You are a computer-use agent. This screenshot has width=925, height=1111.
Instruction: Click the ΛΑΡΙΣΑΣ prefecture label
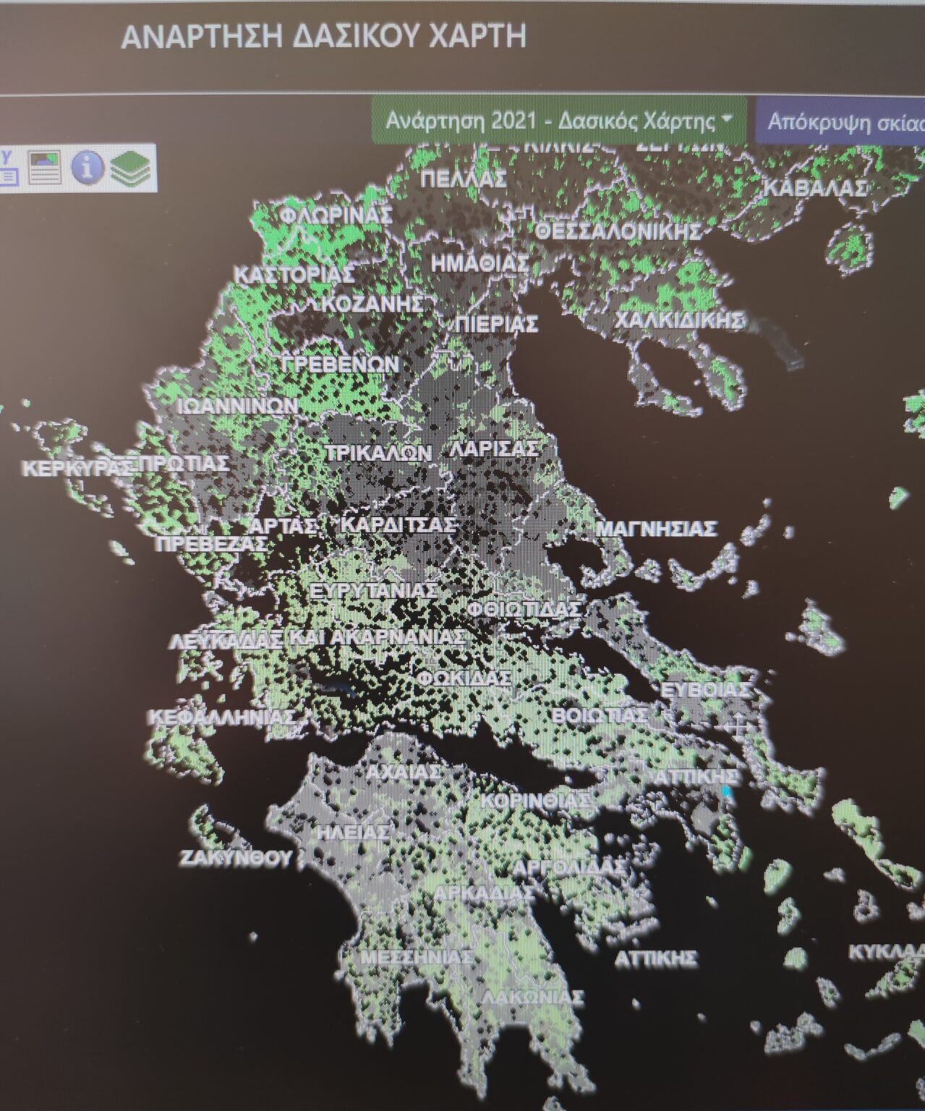(x=497, y=450)
